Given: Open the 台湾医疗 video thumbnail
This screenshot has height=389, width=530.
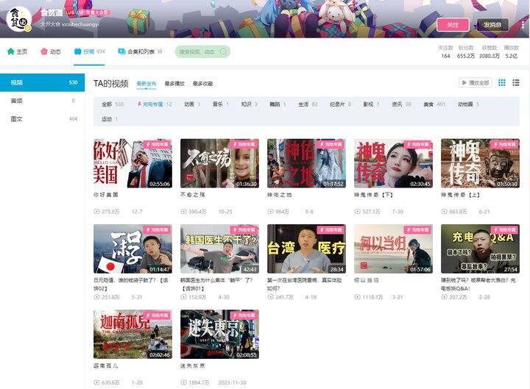Looking at the screenshot, I should click(306, 249).
